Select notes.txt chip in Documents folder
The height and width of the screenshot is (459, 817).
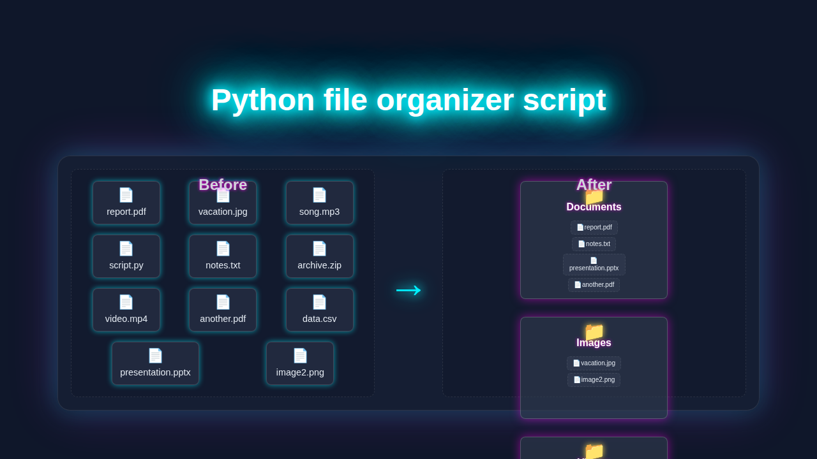pyautogui.click(x=594, y=244)
